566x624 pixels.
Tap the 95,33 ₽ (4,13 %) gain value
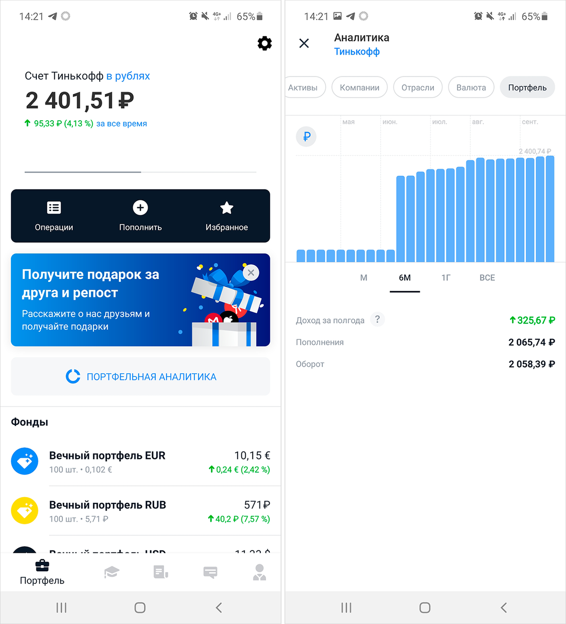tap(59, 123)
